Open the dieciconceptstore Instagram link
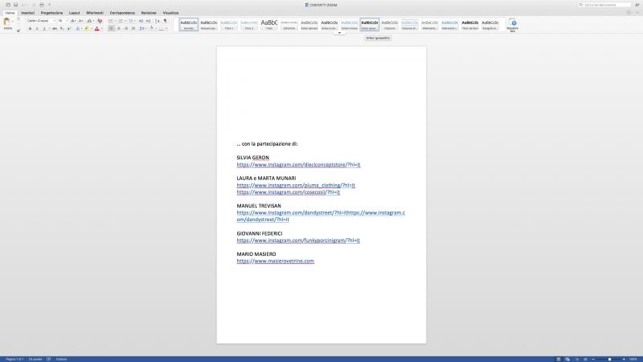The width and height of the screenshot is (643, 362). (298, 165)
